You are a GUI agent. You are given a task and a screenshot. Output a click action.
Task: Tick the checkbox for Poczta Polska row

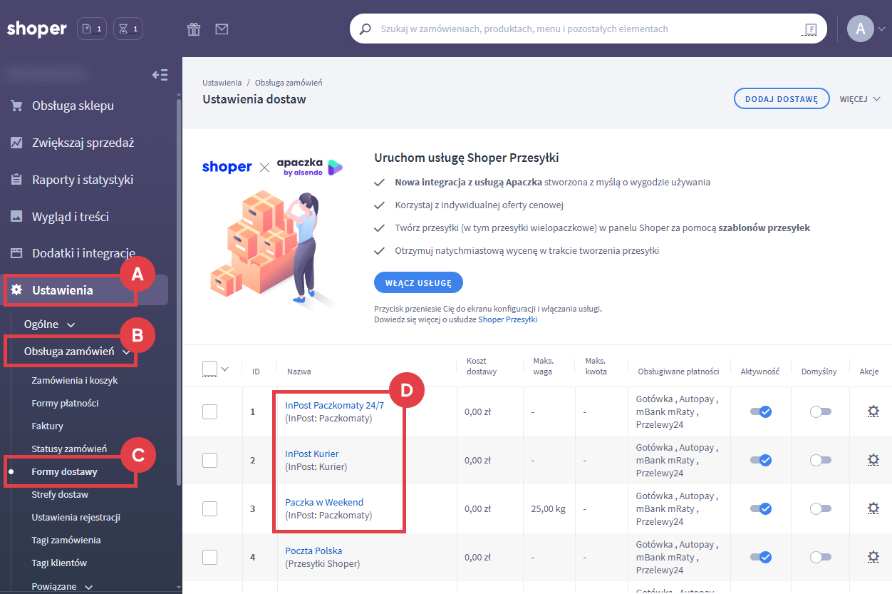coord(209,557)
